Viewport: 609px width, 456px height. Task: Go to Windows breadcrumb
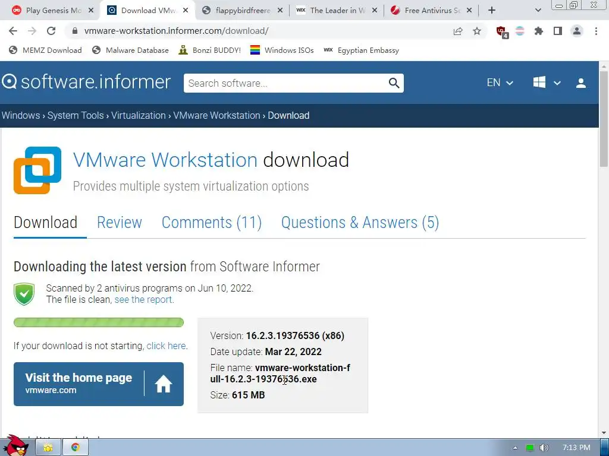pyautogui.click(x=21, y=116)
